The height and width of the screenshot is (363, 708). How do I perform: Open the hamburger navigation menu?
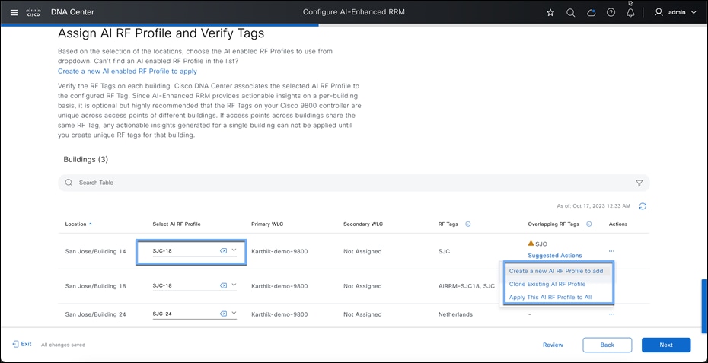[x=14, y=12]
